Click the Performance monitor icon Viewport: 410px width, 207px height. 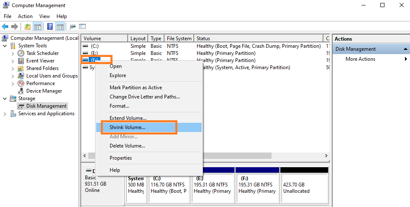point(21,83)
